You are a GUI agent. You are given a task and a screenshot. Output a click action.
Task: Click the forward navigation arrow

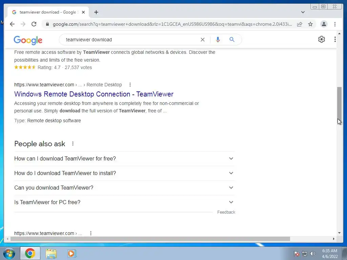coord(23,24)
